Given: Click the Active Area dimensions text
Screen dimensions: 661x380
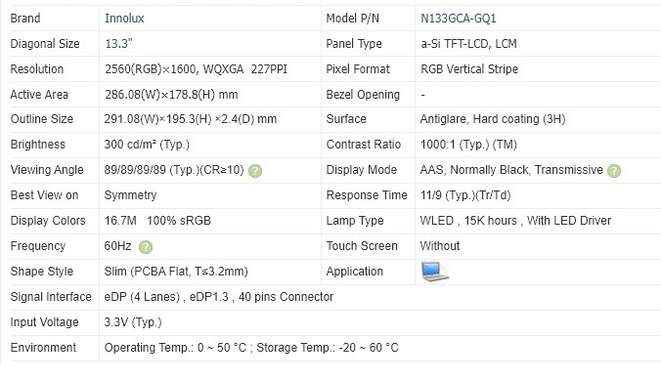Looking at the screenshot, I should (171, 95).
